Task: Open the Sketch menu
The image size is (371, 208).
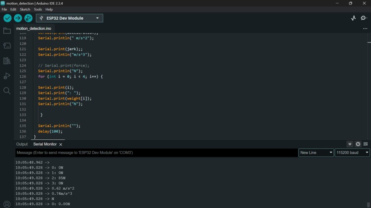Action: point(25,10)
